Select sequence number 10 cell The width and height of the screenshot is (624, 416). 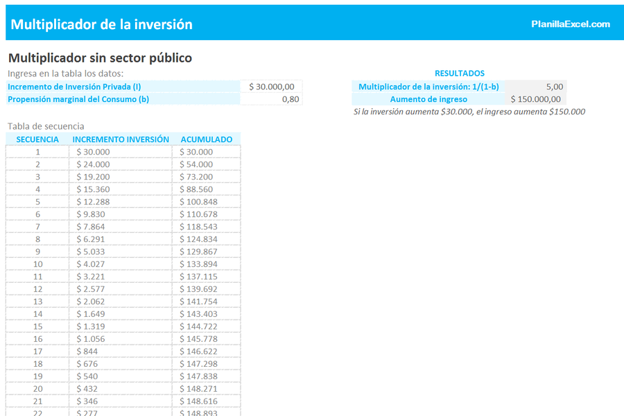[x=37, y=264]
